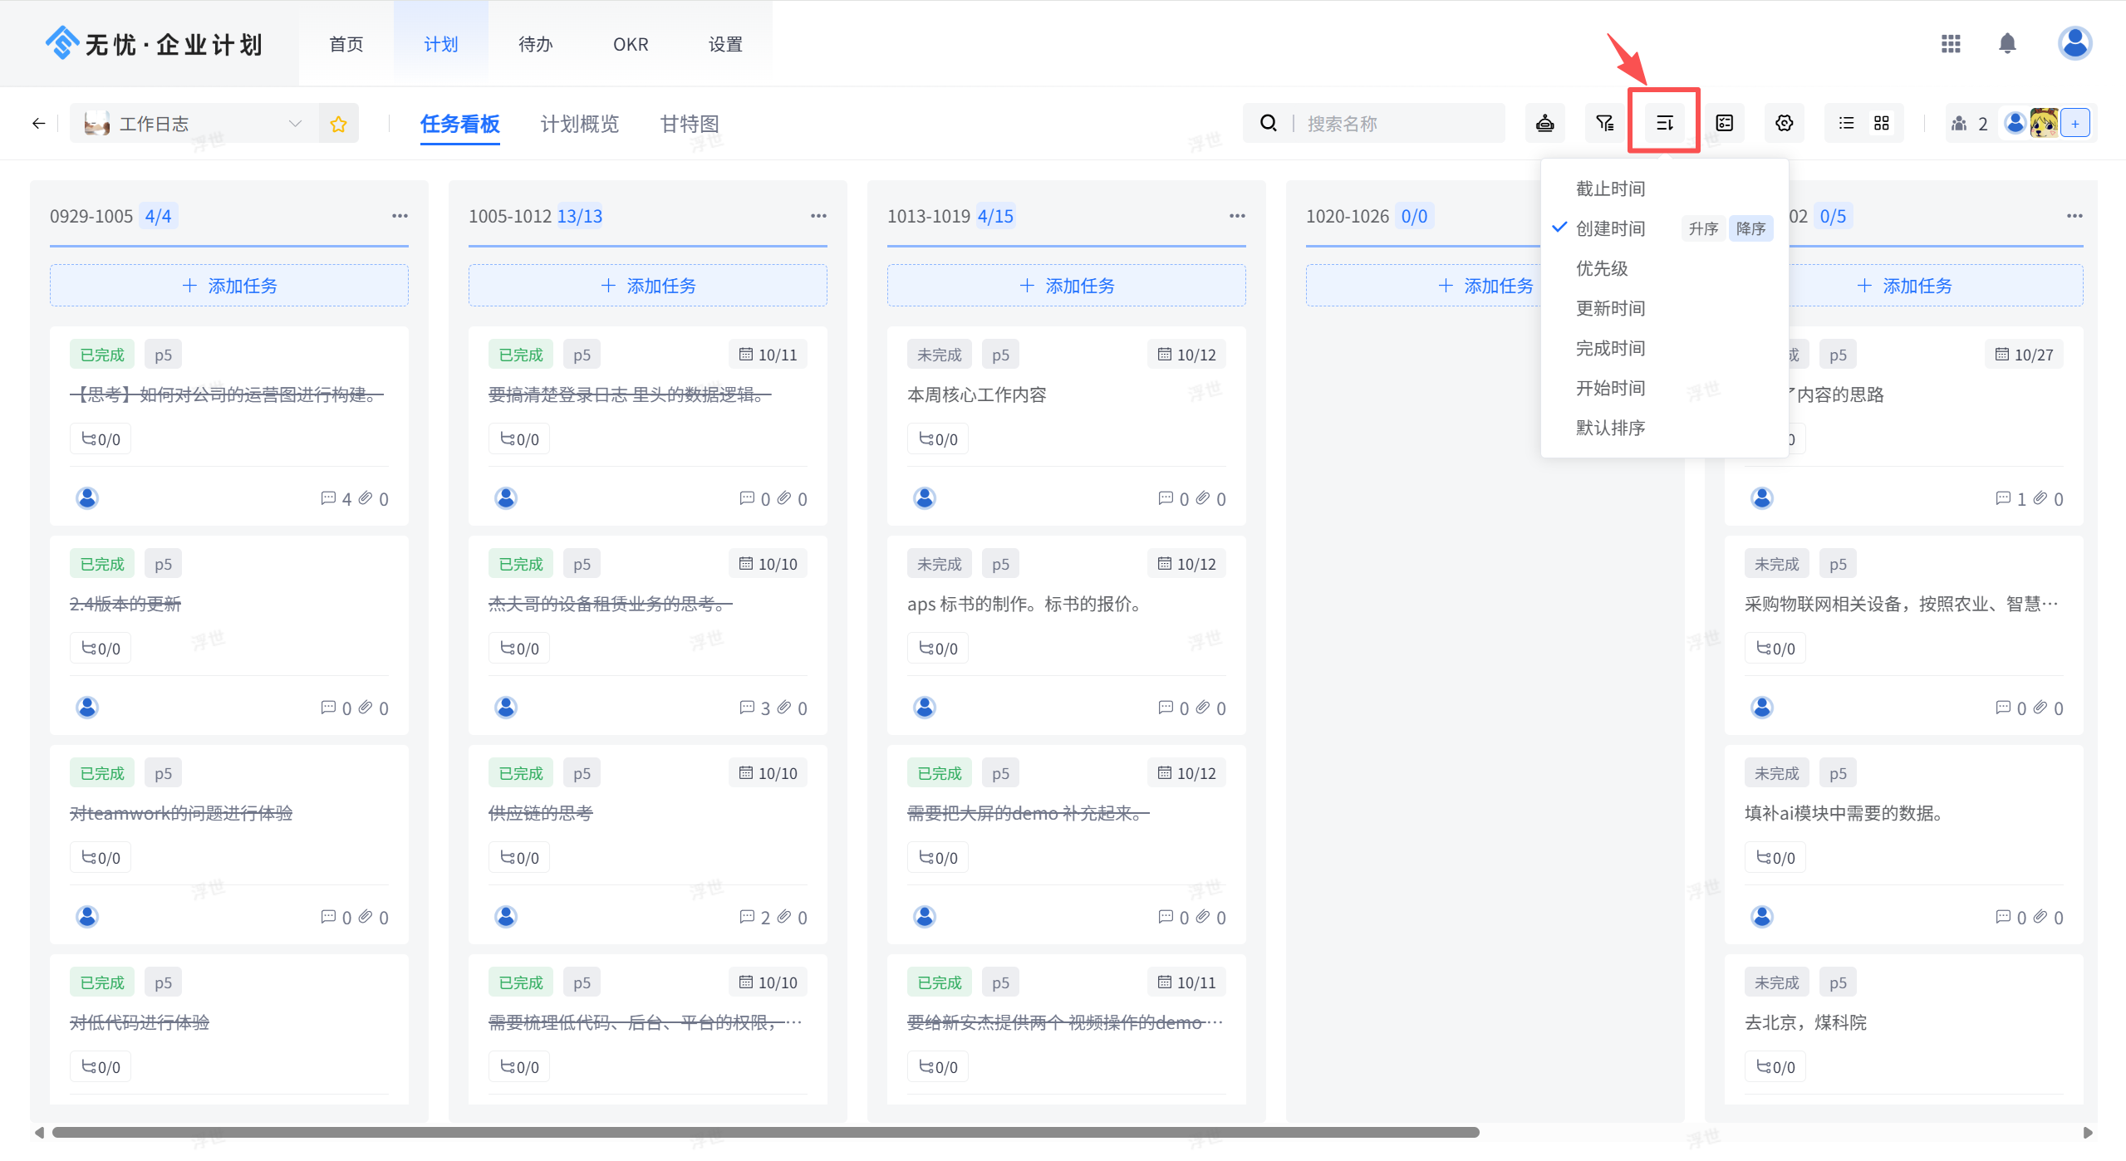
Task: Select 升序 ascending sort option
Action: click(1702, 228)
